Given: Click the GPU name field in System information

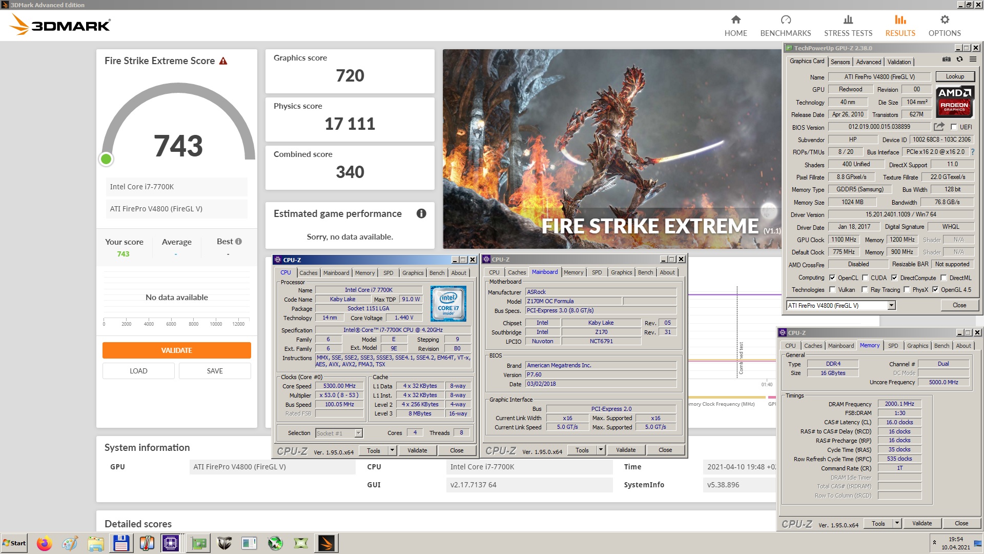Looking at the screenshot, I should coord(272,467).
